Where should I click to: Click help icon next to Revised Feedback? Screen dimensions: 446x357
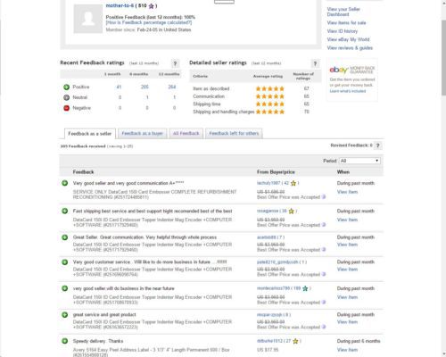(x=378, y=145)
